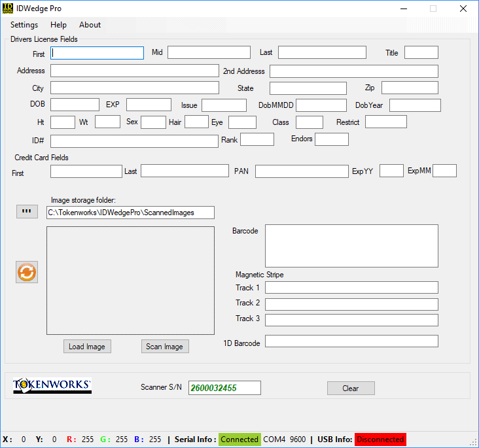Click the Clear button
This screenshot has width=479, height=448.
click(351, 388)
